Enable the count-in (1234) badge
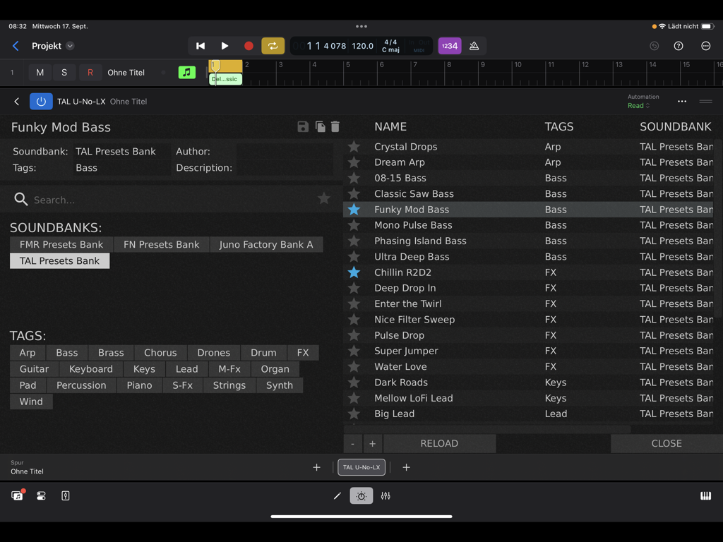This screenshot has height=542, width=723. pos(450,45)
